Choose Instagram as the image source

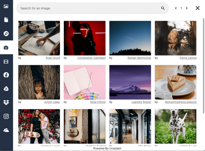6,116
